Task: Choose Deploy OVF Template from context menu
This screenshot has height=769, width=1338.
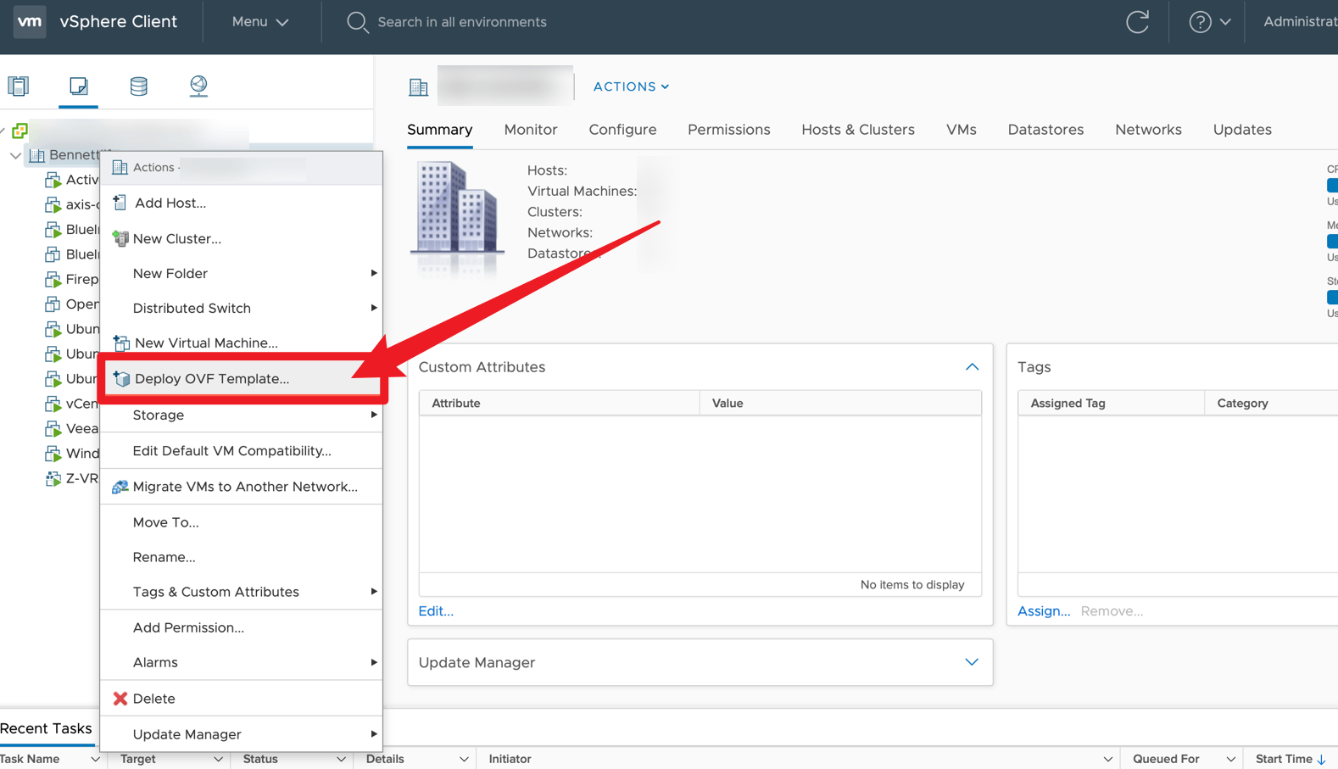Action: coord(242,379)
